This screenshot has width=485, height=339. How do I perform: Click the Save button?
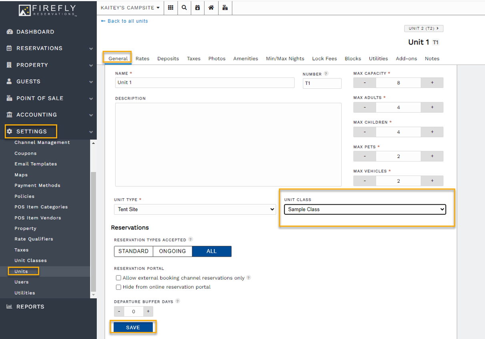point(133,327)
